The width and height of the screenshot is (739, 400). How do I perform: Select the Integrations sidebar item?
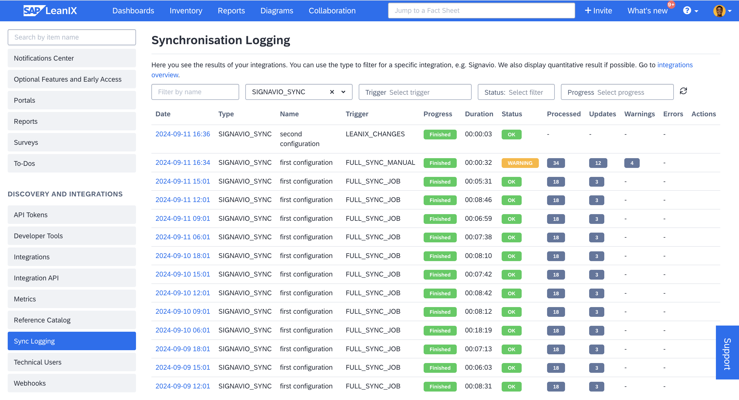coord(32,257)
